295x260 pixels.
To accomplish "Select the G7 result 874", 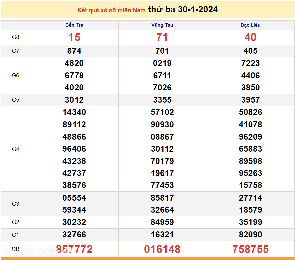I will pyautogui.click(x=74, y=51).
